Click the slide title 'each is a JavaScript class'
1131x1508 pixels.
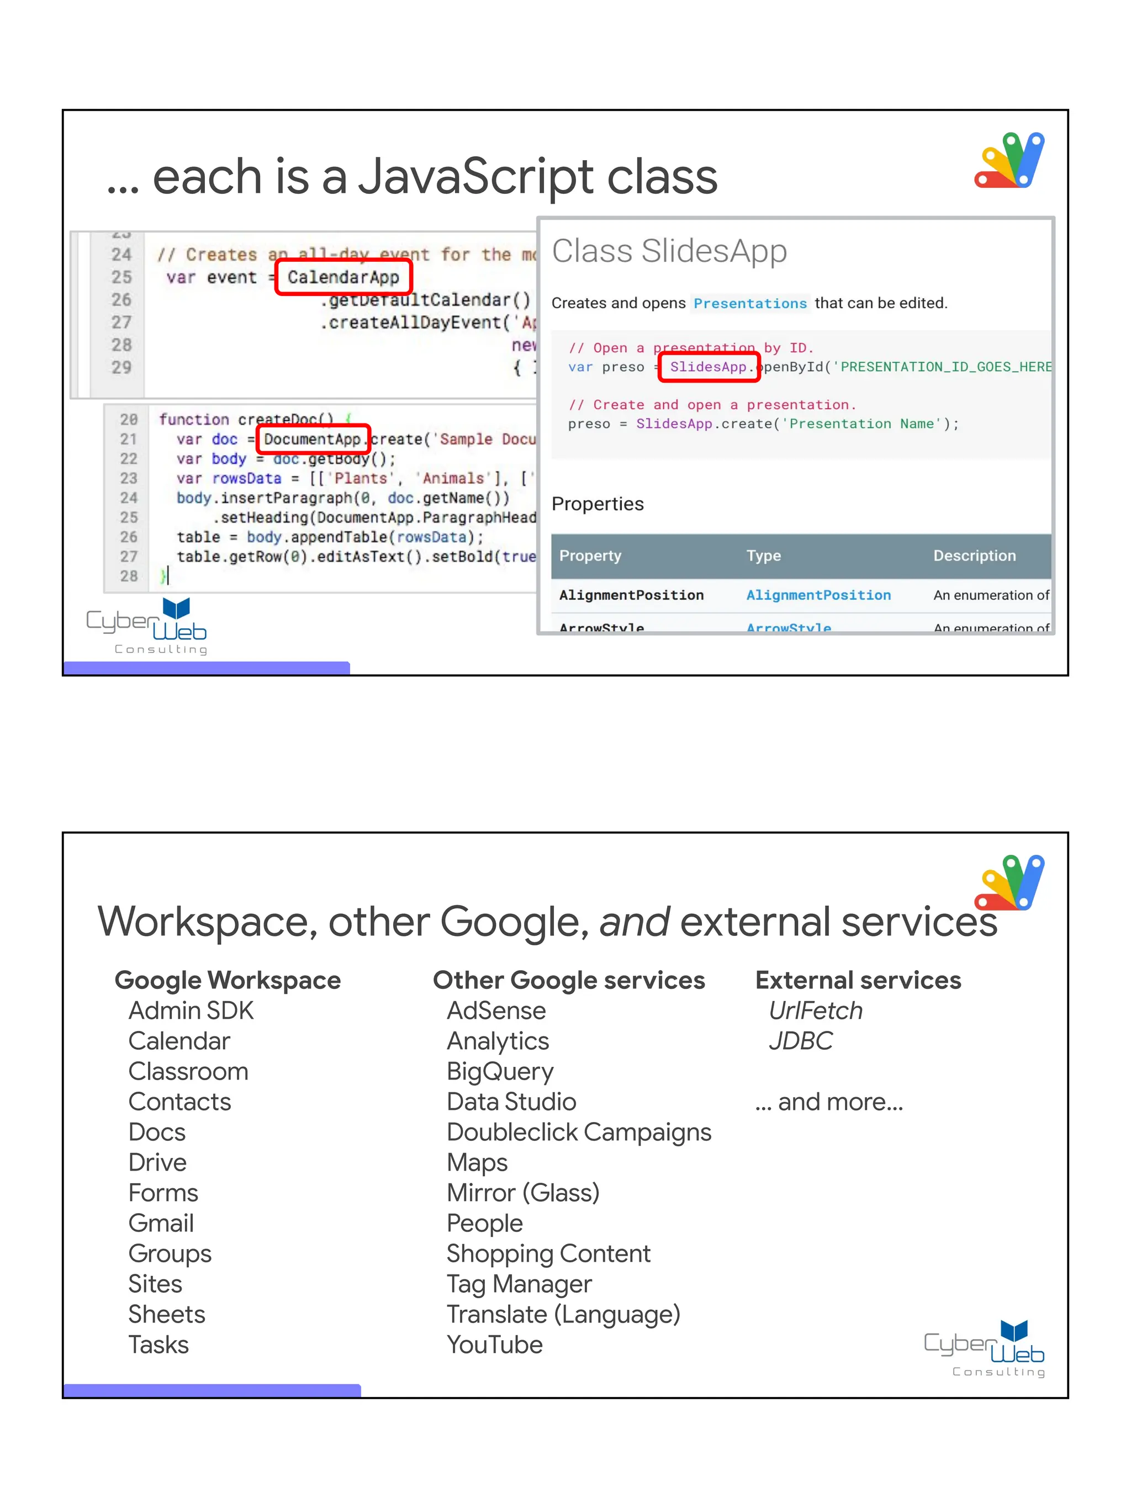412,177
